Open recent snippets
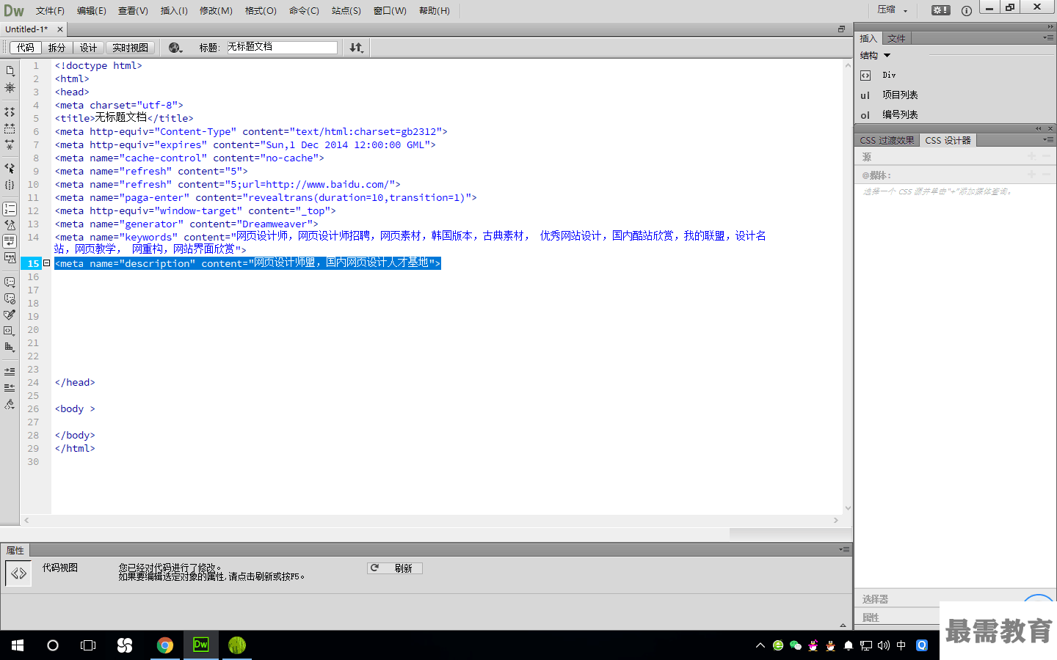This screenshot has width=1057, height=660. click(x=10, y=331)
